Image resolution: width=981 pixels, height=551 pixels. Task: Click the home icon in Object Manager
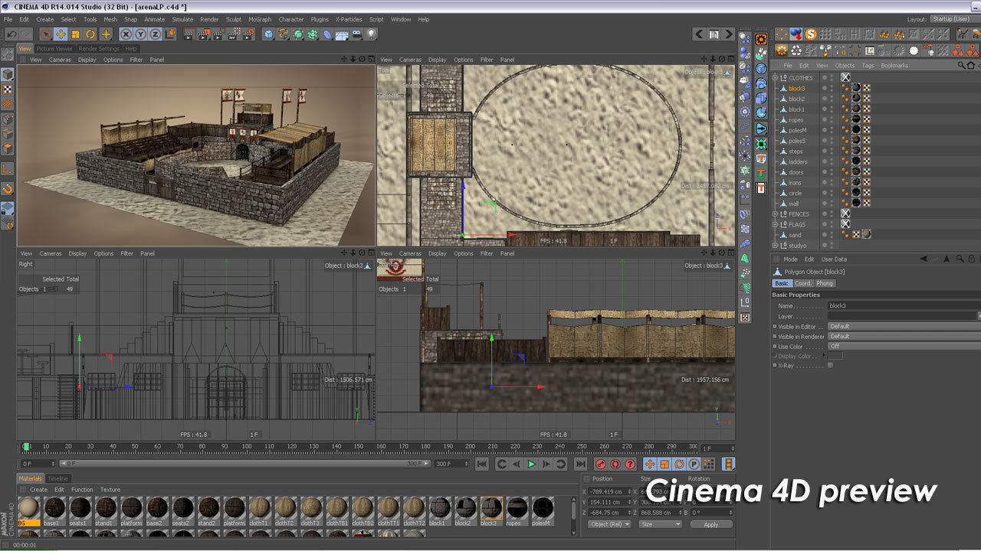coord(971,66)
